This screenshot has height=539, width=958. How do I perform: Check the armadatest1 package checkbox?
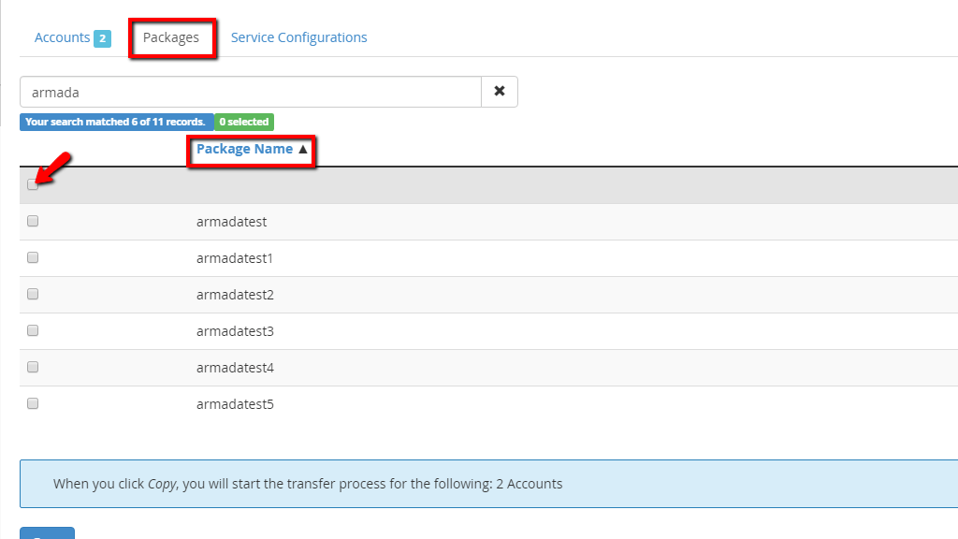coord(33,258)
